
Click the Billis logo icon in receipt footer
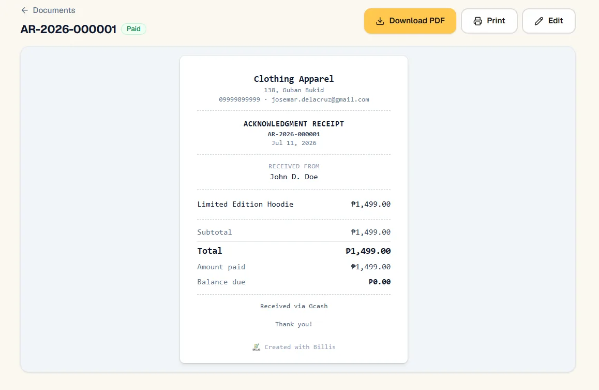[257, 347]
